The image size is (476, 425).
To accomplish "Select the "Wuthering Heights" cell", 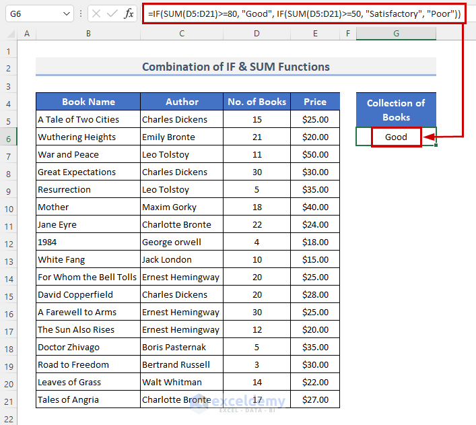I will [88, 137].
